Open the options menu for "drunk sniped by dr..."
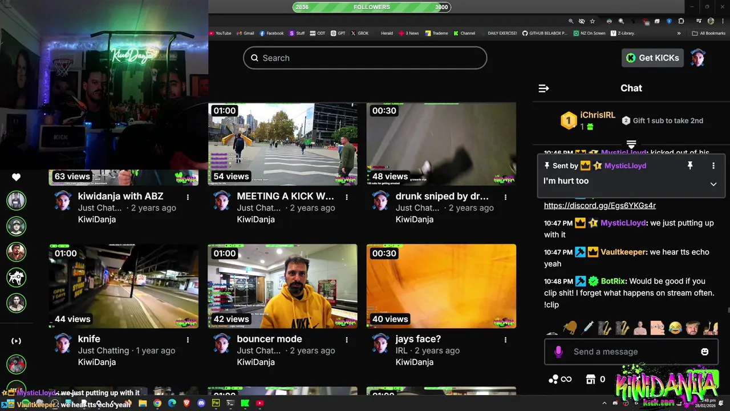Image resolution: width=730 pixels, height=411 pixels. (x=505, y=197)
